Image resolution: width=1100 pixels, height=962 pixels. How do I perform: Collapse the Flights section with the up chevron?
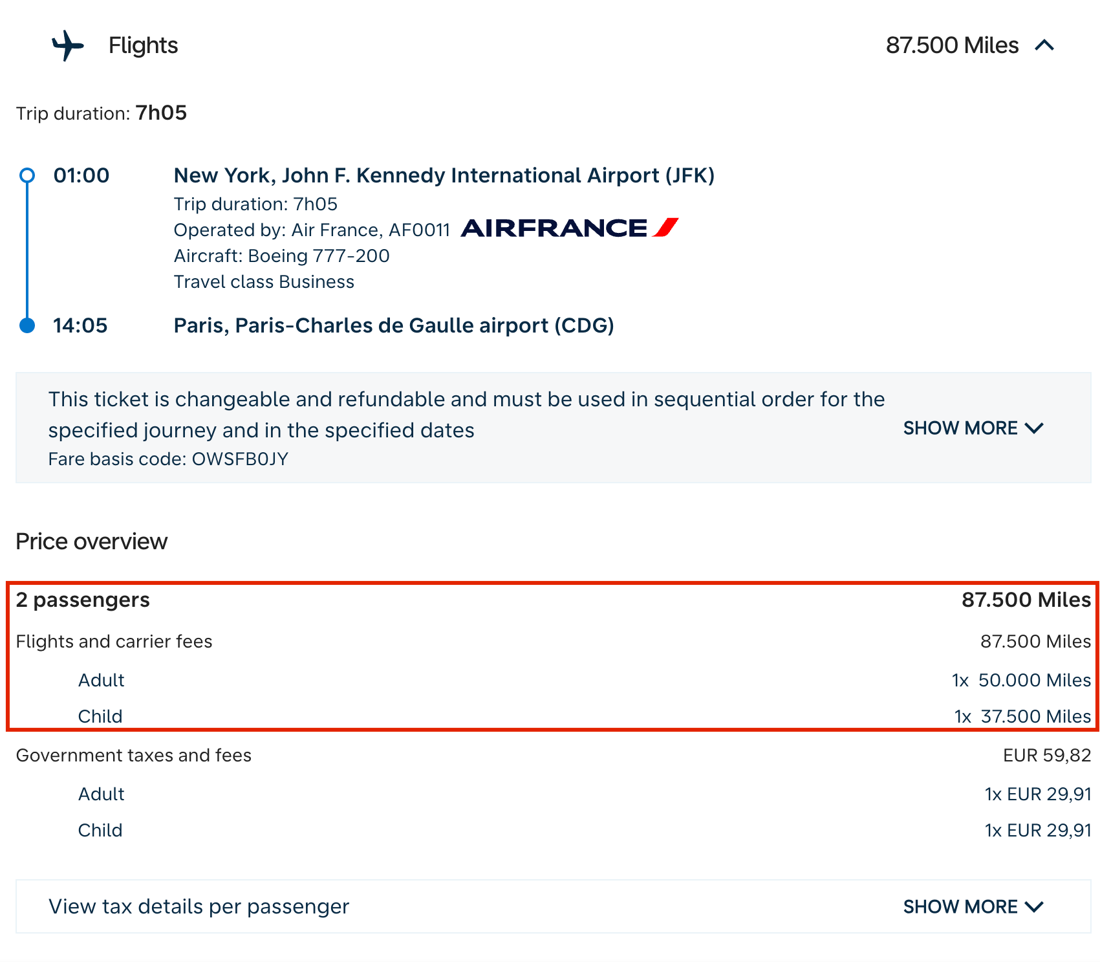point(1044,45)
